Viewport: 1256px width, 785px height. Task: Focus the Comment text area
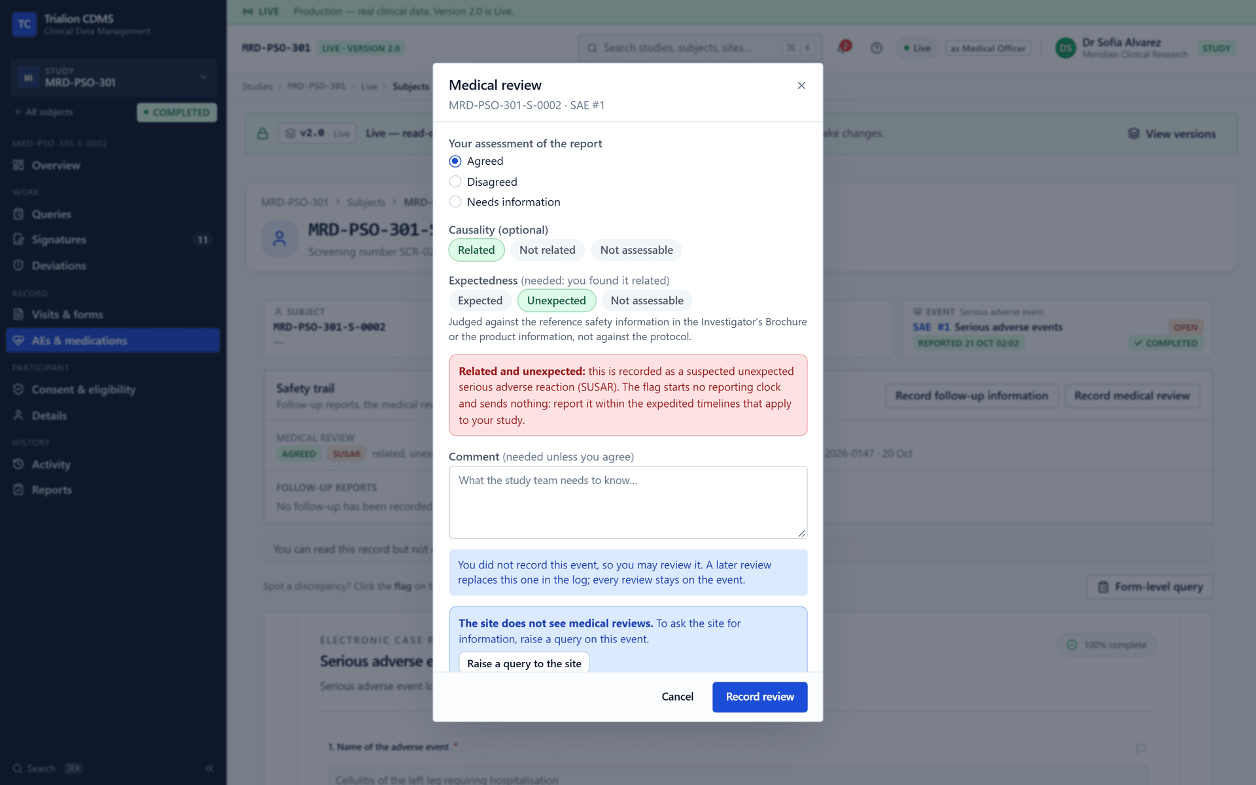pos(628,502)
